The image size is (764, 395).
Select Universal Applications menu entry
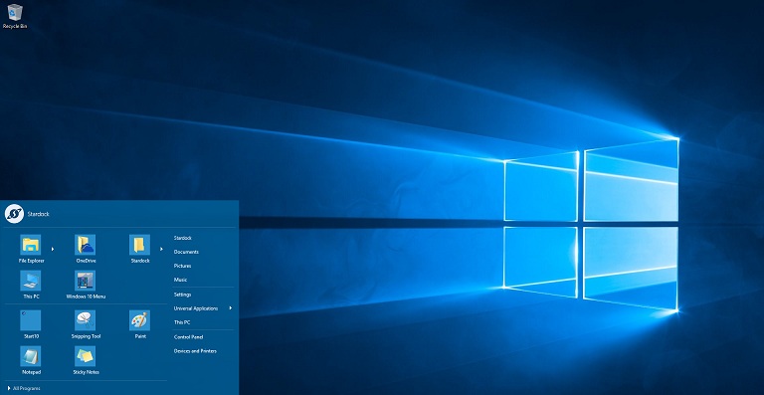pyautogui.click(x=196, y=308)
